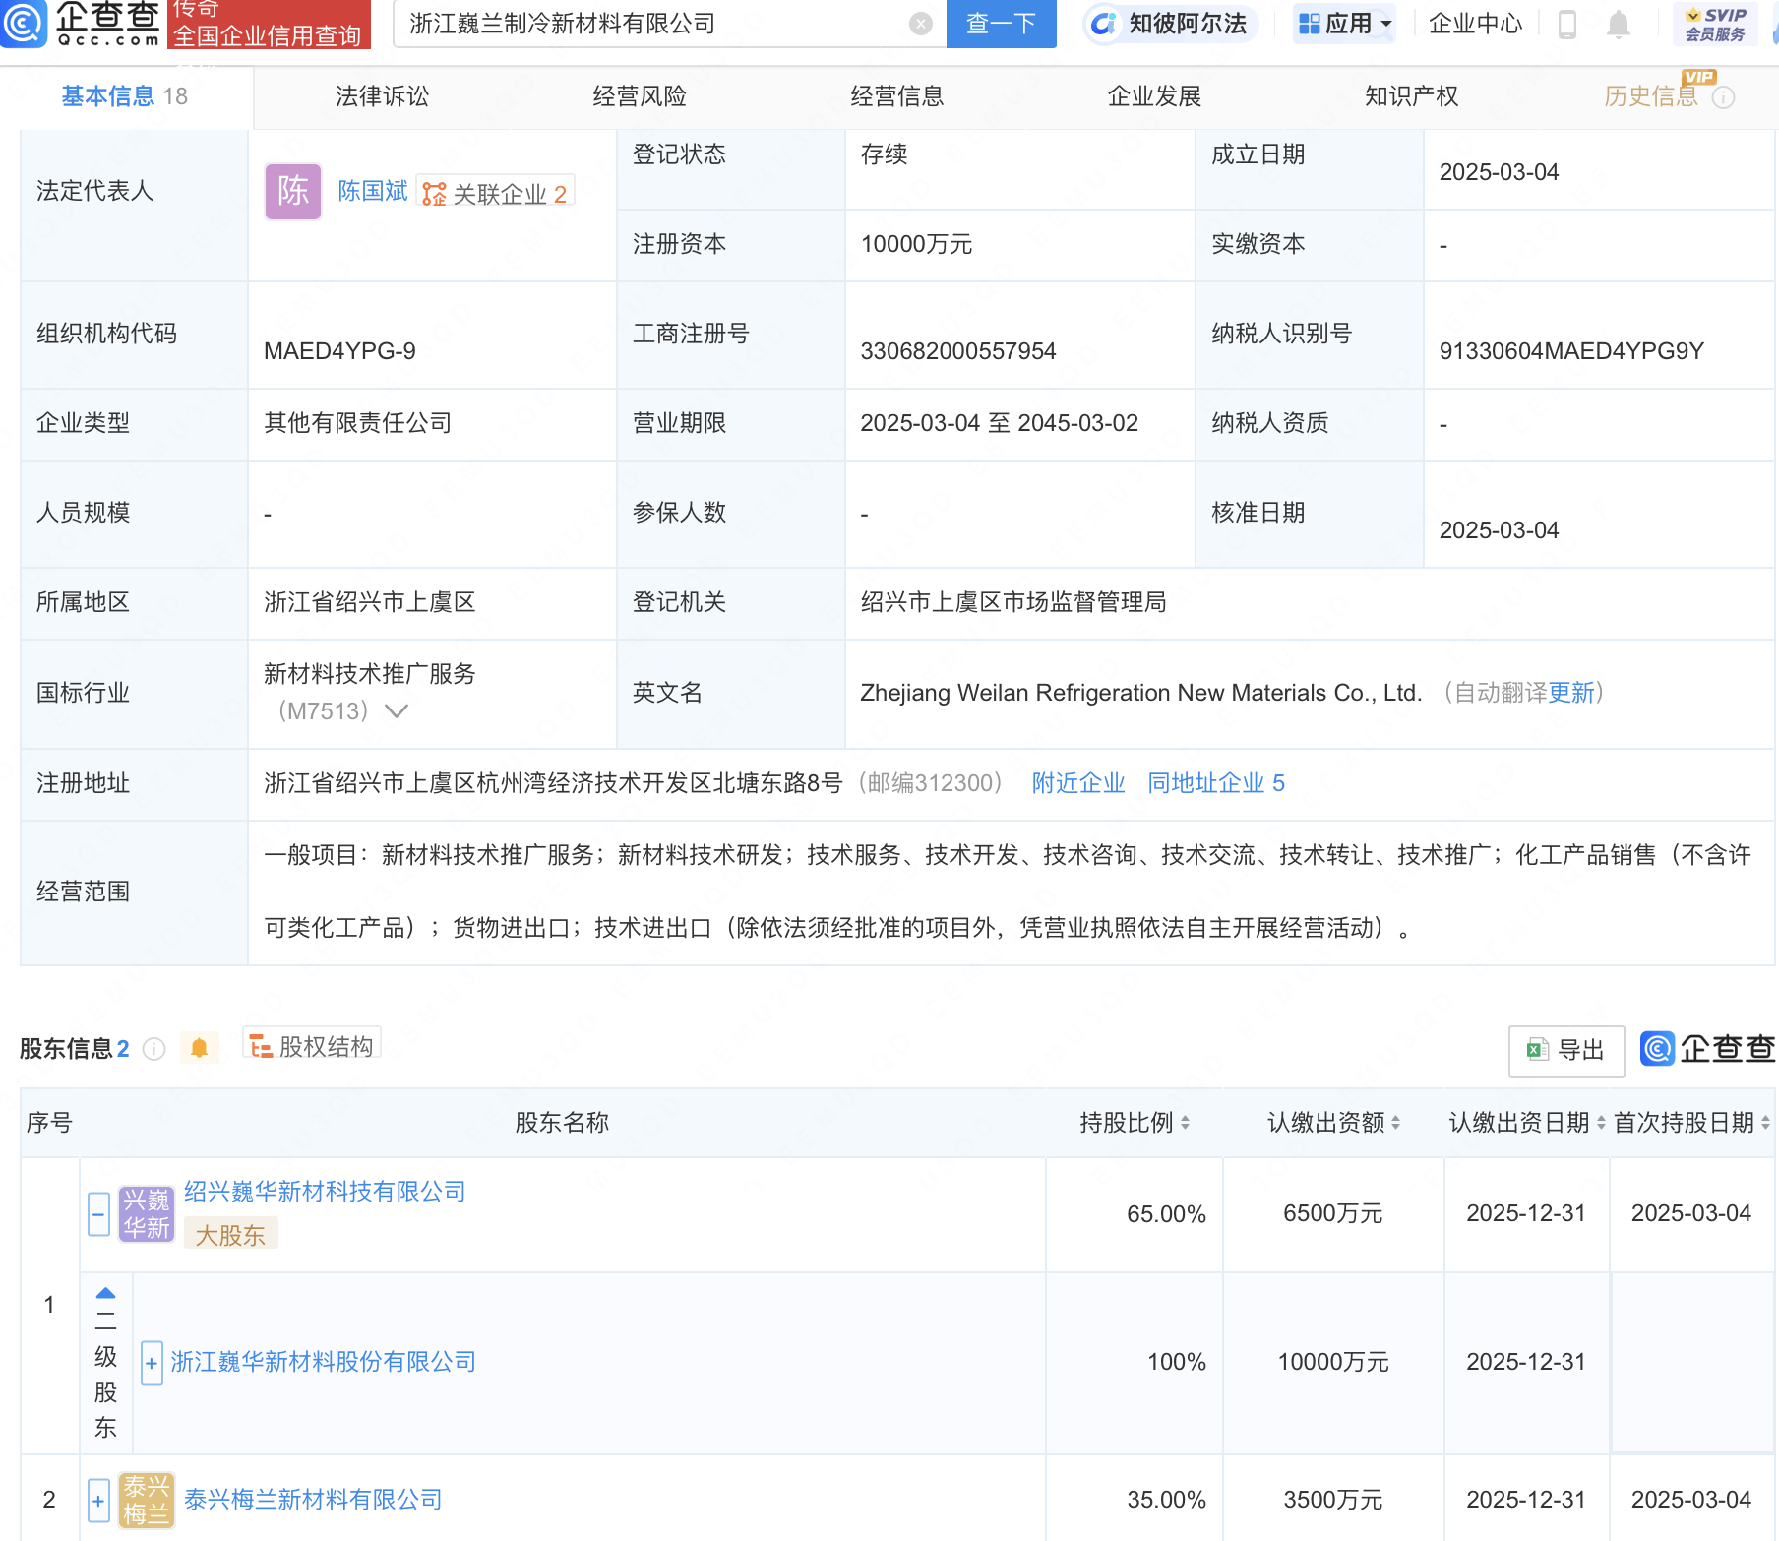View 关联企业 2 related companies

[496, 193]
